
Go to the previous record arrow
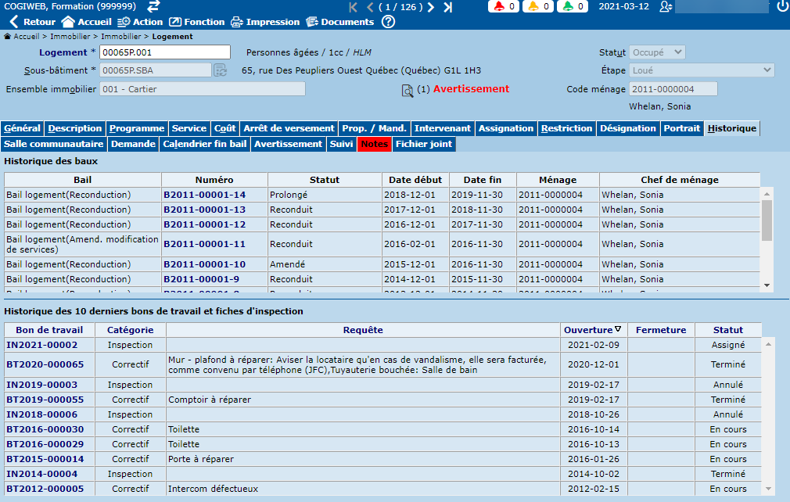tap(371, 7)
